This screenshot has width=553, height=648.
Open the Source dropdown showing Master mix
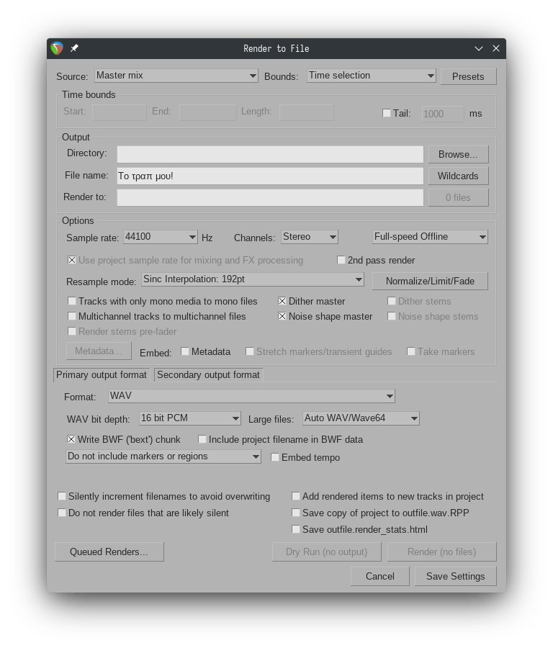pyautogui.click(x=176, y=76)
